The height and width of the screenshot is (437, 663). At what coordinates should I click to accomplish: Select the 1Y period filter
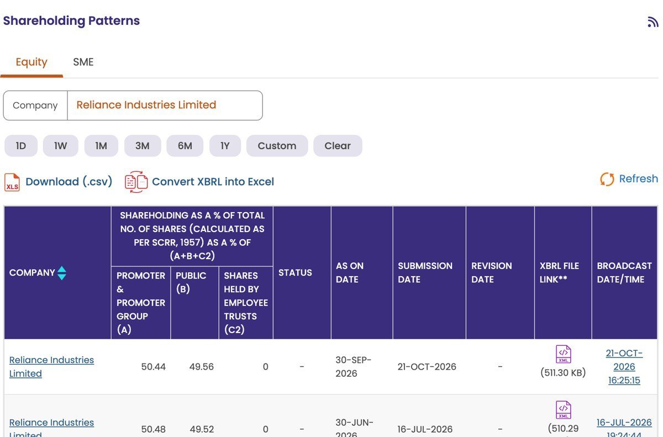pyautogui.click(x=225, y=146)
